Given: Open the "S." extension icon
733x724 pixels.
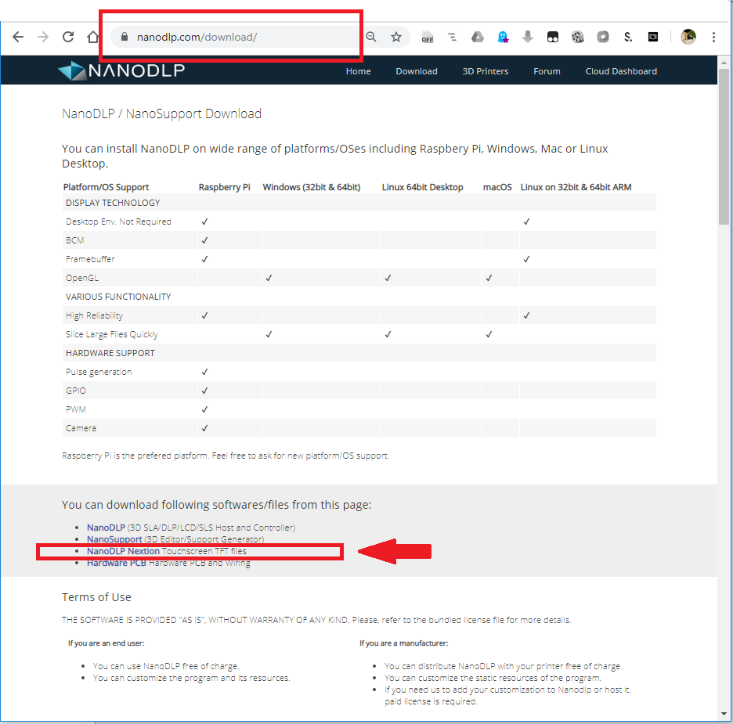Looking at the screenshot, I should coord(628,37).
